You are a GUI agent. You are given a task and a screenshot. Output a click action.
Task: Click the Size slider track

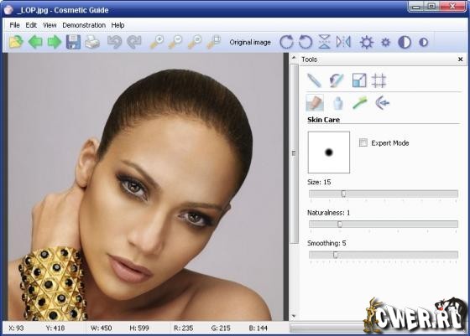(384, 194)
